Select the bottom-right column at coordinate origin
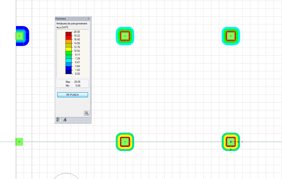282x179 pixels. (x=231, y=142)
